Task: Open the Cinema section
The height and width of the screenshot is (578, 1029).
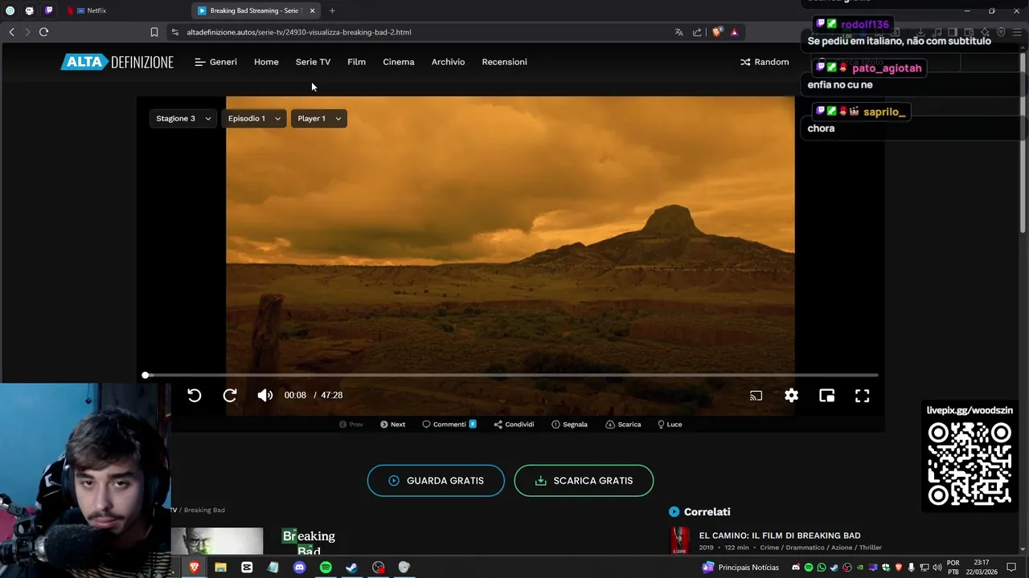Action: click(x=399, y=62)
